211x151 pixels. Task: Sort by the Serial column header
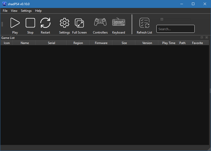(51, 43)
